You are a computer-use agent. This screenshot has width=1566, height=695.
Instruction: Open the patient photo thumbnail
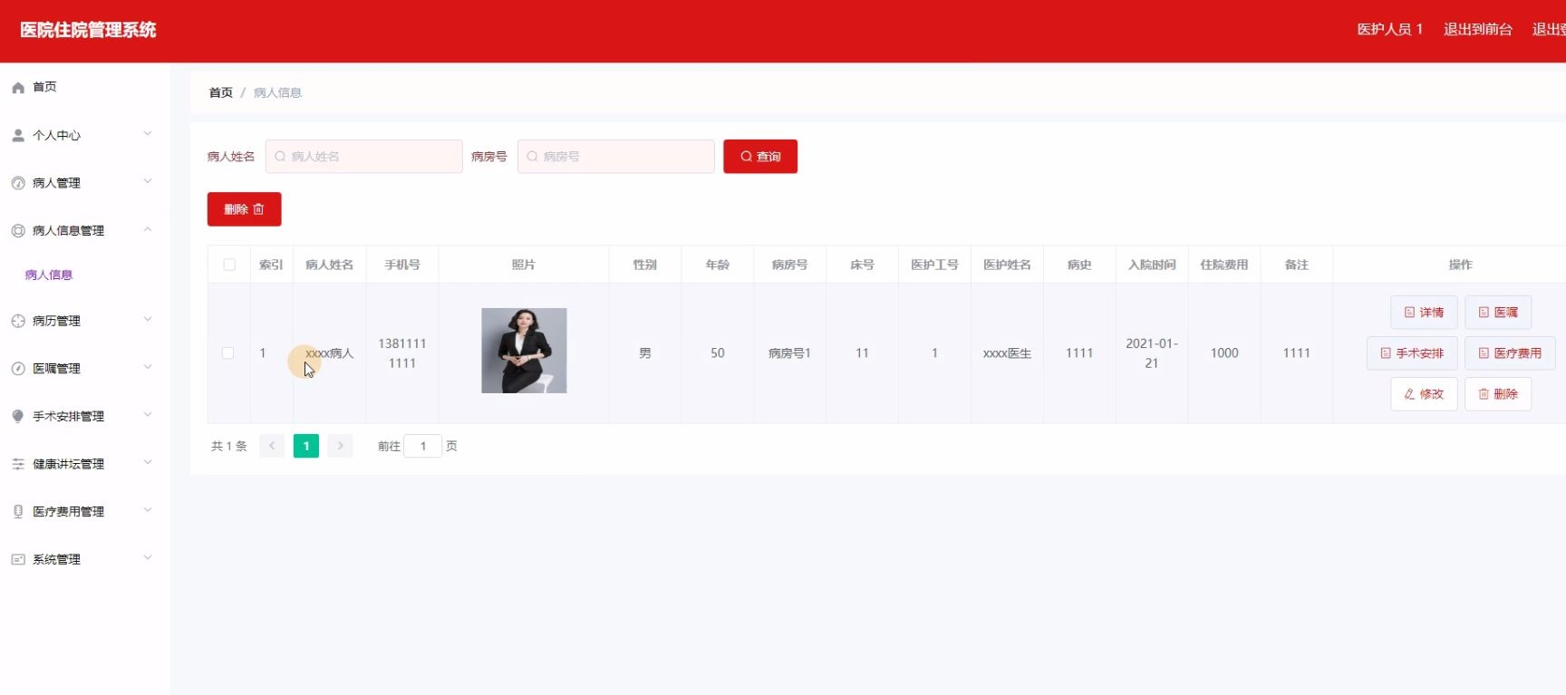(x=524, y=351)
